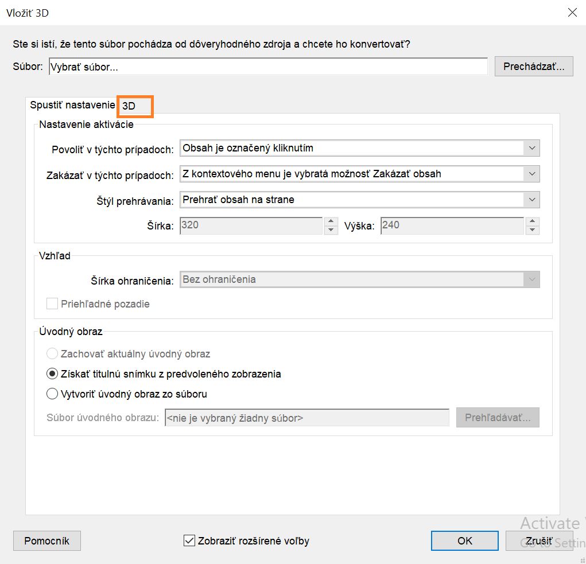Open Pomocník for help
The image size is (586, 564).
pyautogui.click(x=46, y=540)
